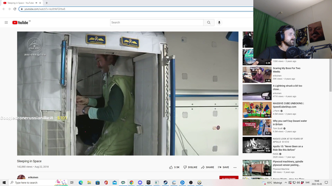Dislike the Sleeping in Space video
The image size is (332, 186).
tap(190, 167)
